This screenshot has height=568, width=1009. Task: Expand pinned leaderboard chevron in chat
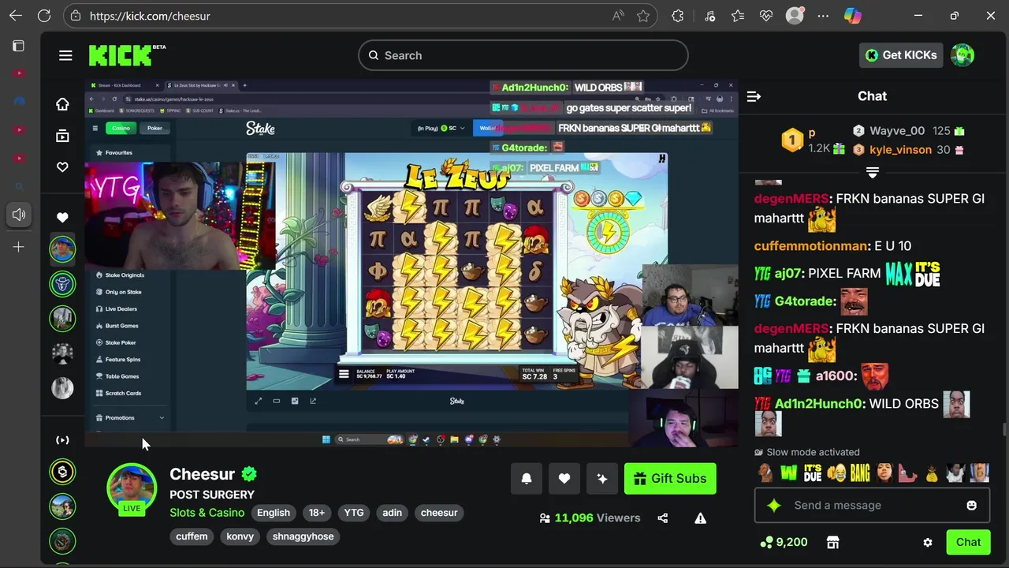pos(873,172)
